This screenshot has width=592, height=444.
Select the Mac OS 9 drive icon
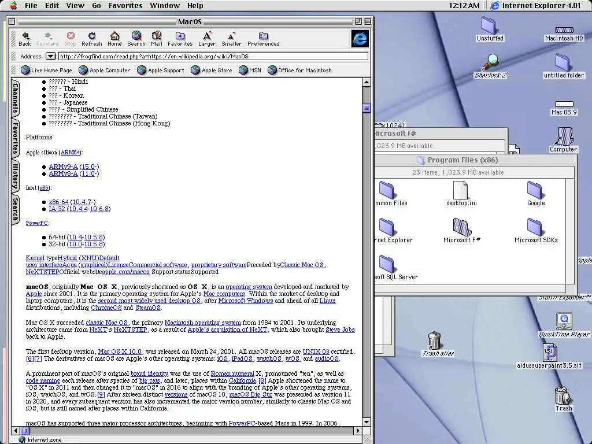pyautogui.click(x=564, y=108)
